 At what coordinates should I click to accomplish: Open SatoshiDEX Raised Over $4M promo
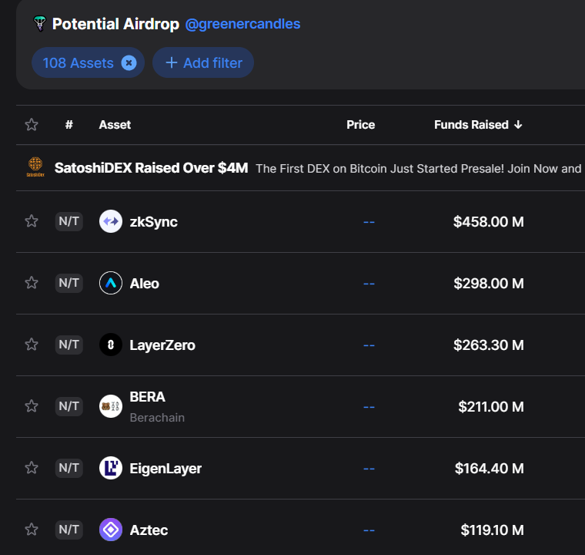[151, 168]
